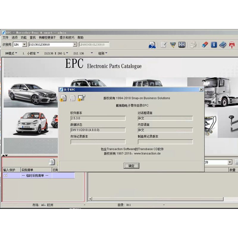Select the eraser icon to clear entries

coord(205,45)
